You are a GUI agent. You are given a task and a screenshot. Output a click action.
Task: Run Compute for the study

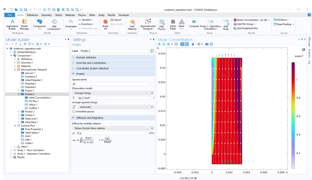[194, 24]
